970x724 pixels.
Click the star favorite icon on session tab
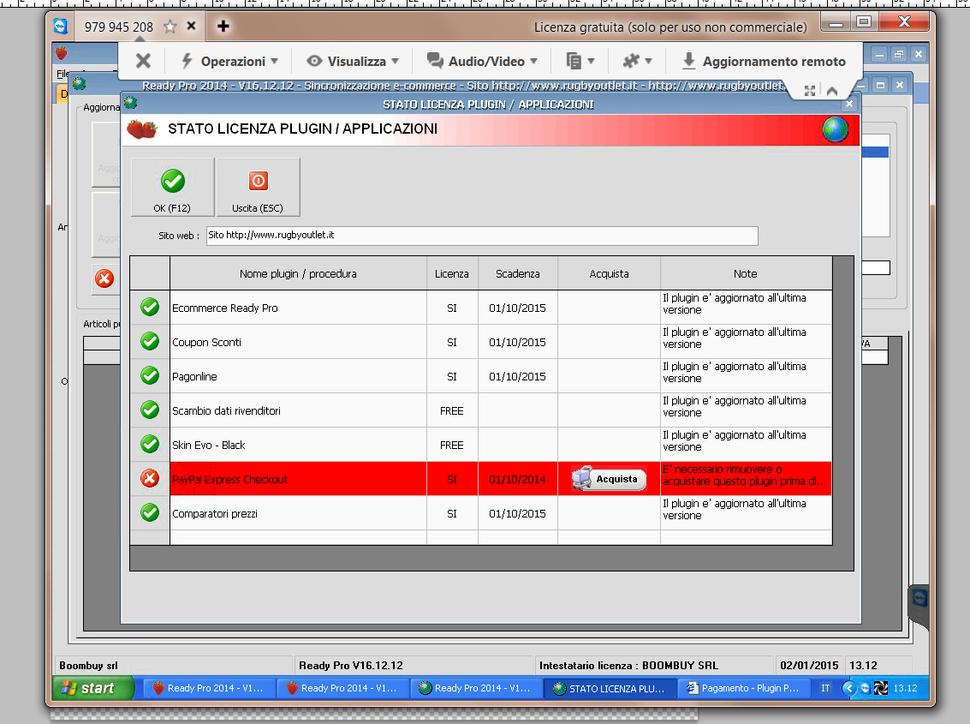(170, 27)
